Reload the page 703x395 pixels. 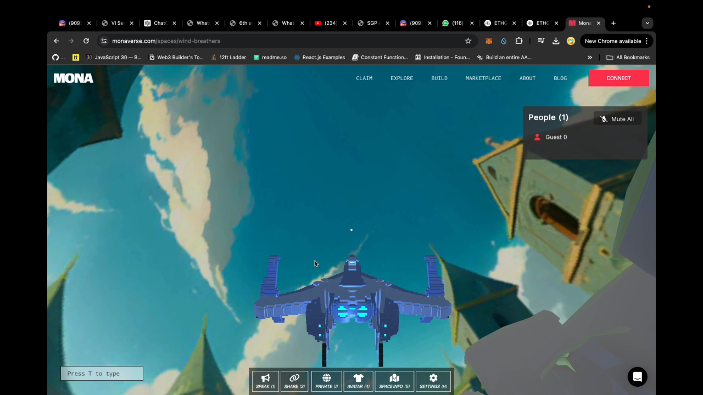tap(86, 41)
